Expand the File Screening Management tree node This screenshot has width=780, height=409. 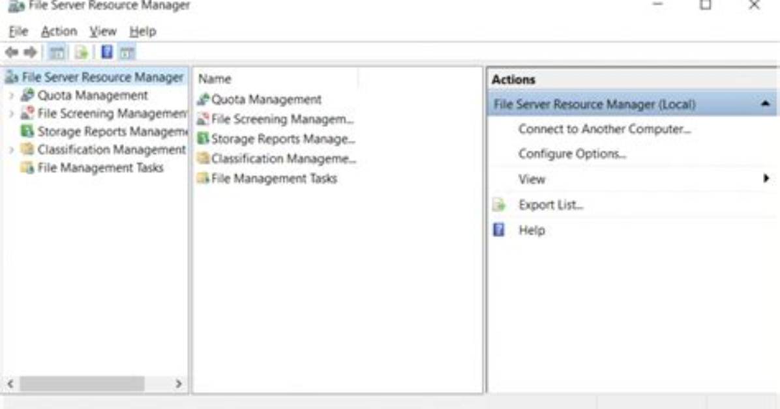[x=12, y=114]
